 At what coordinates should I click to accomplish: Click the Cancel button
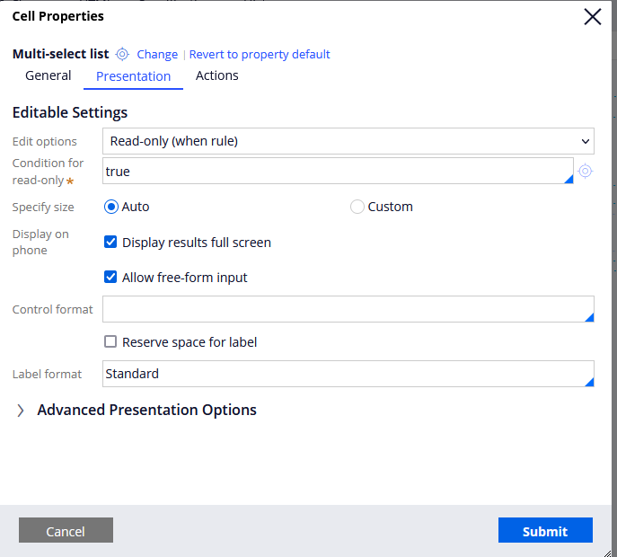coord(66,530)
